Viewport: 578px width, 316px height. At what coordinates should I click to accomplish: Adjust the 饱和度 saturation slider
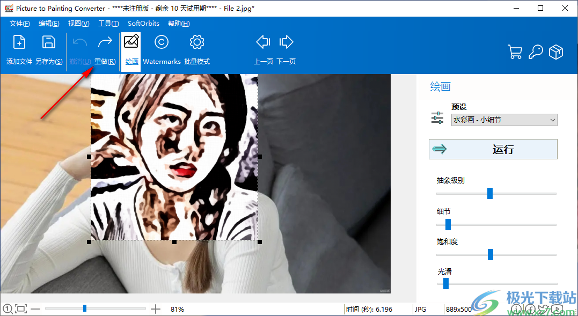[x=491, y=254]
